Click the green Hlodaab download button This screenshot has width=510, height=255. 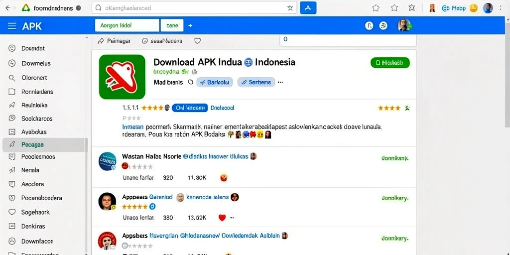pos(390,62)
